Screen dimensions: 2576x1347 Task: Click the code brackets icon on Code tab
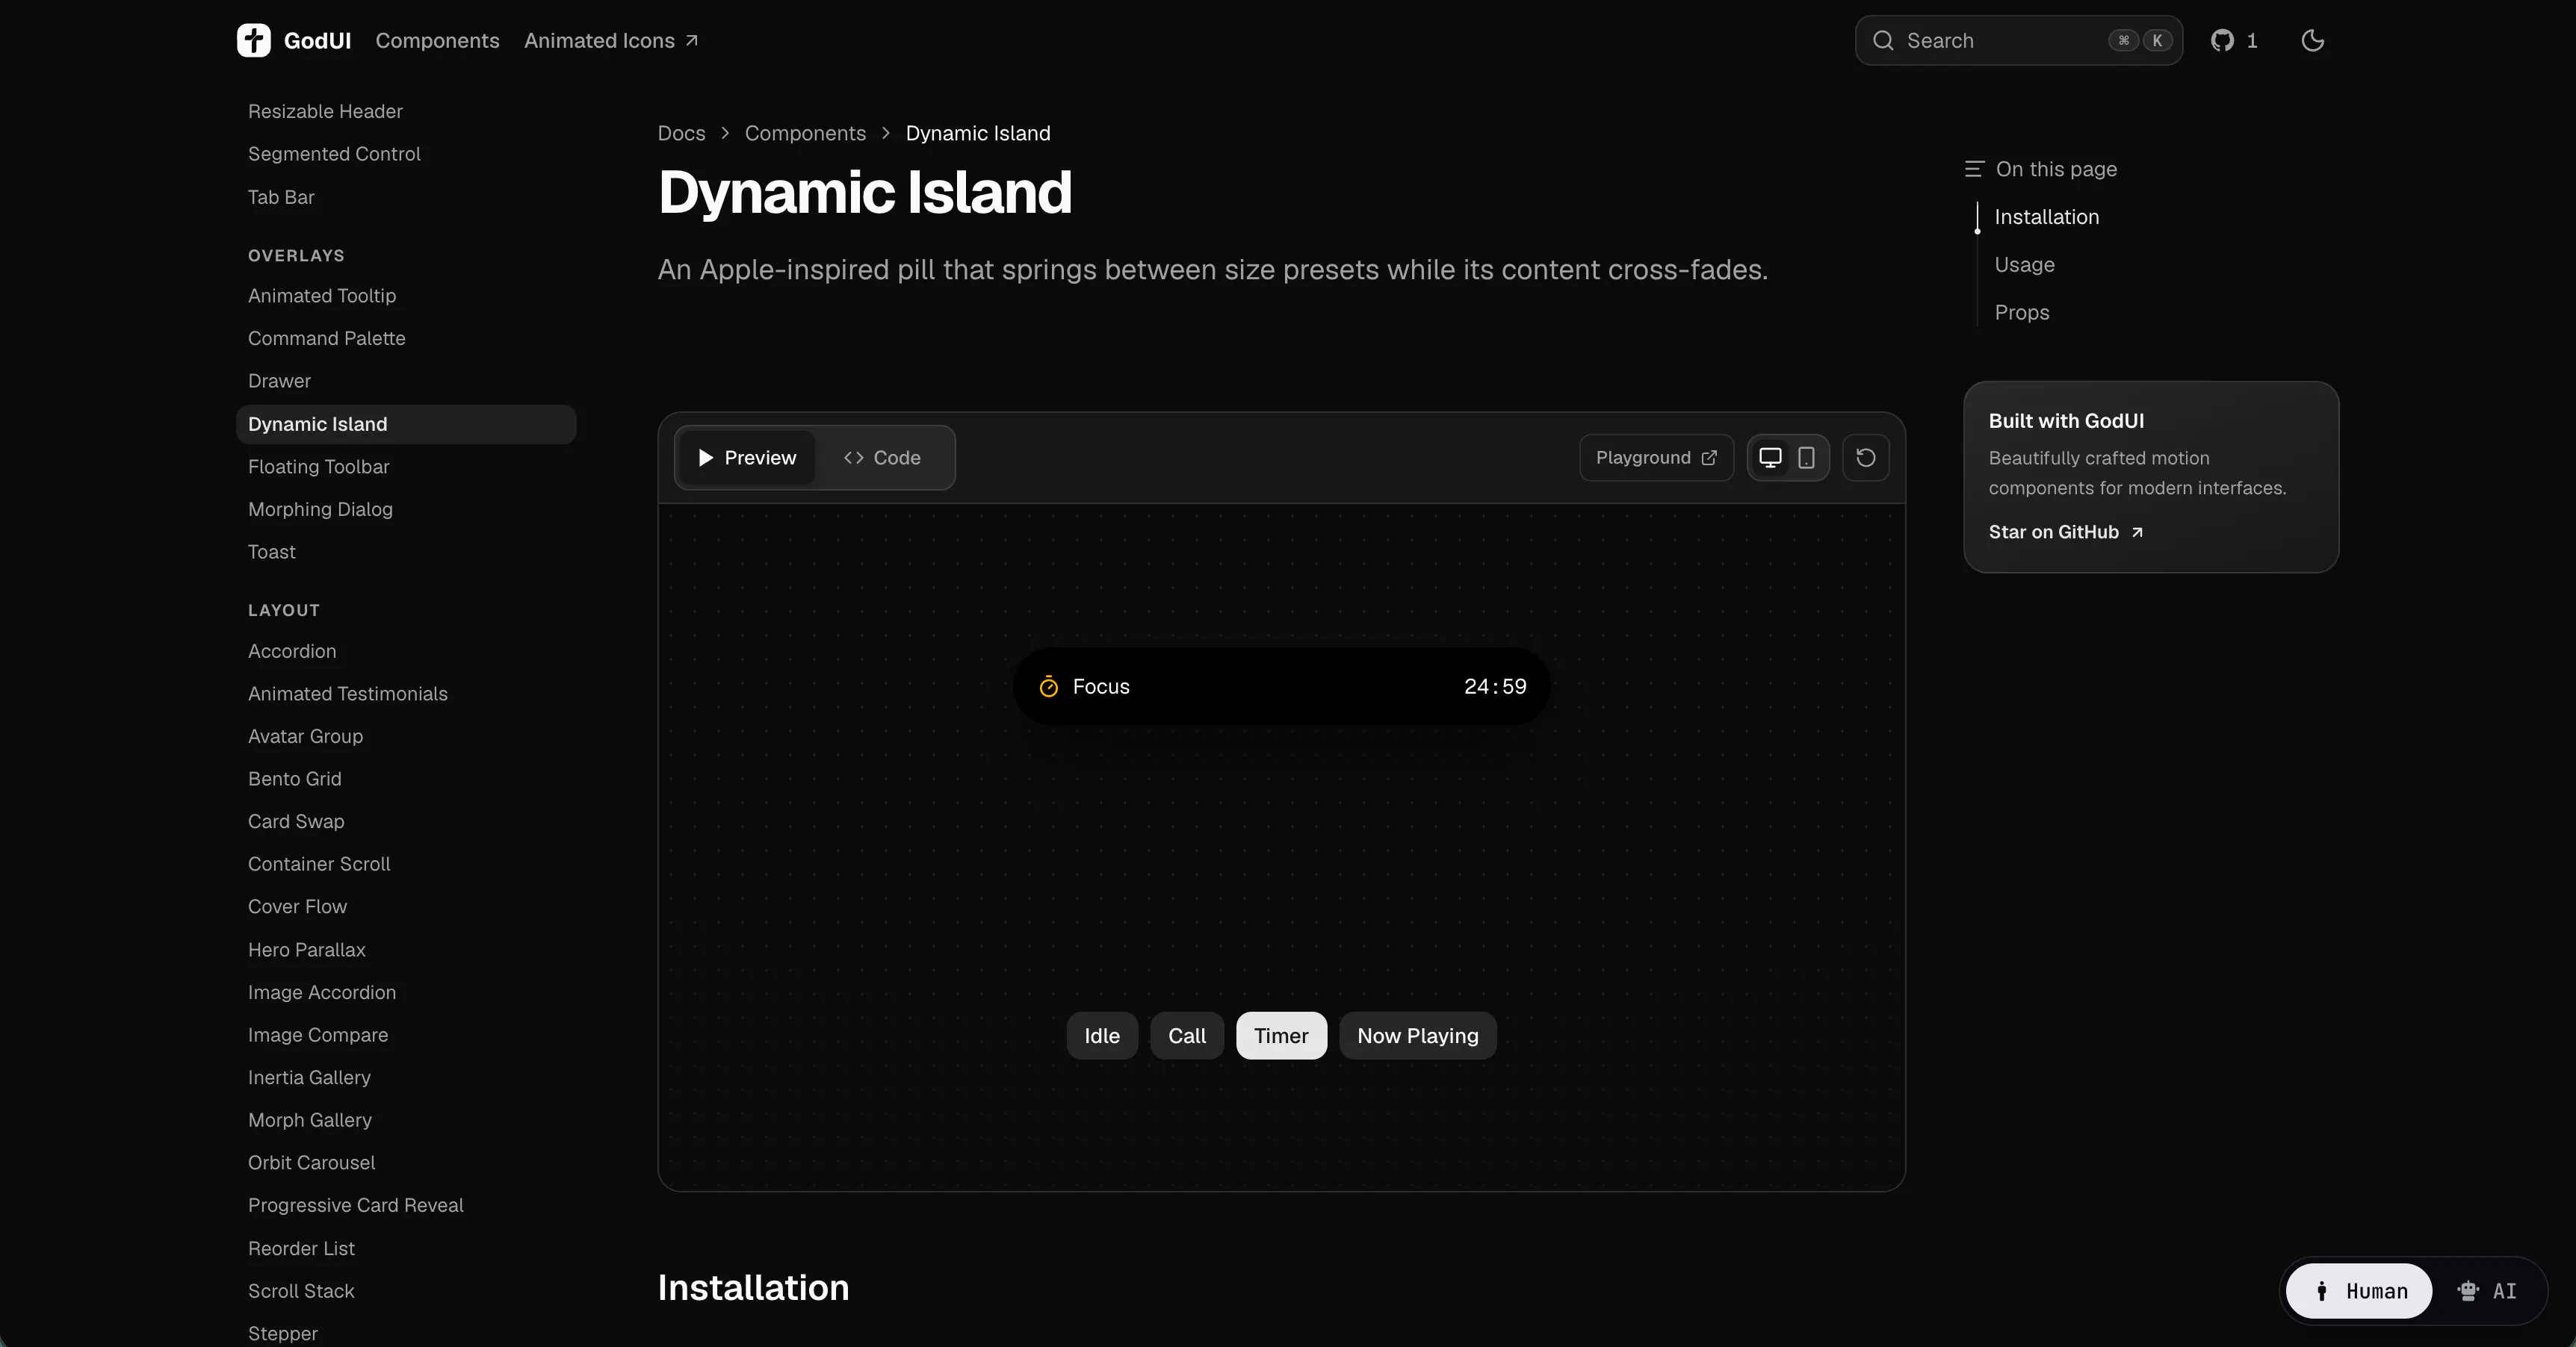click(853, 458)
